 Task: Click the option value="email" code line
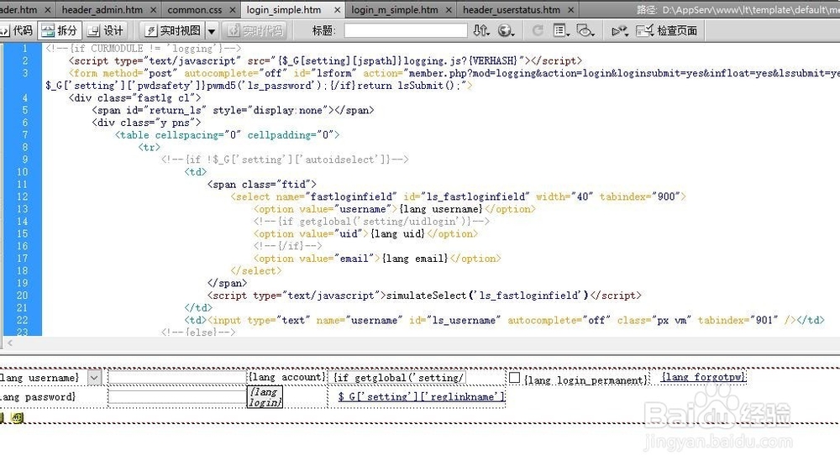pos(377,259)
